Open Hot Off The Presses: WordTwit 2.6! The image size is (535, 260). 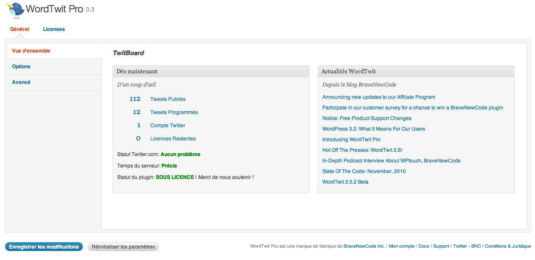coord(362,150)
